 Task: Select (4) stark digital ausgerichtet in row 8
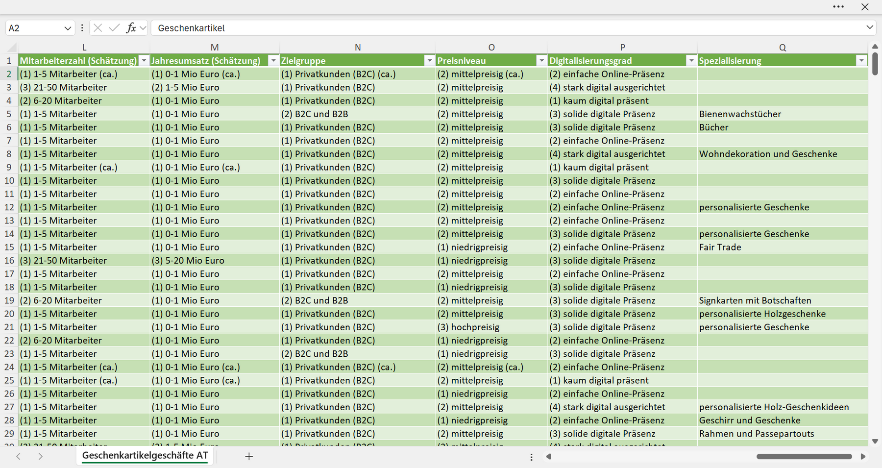pos(622,154)
